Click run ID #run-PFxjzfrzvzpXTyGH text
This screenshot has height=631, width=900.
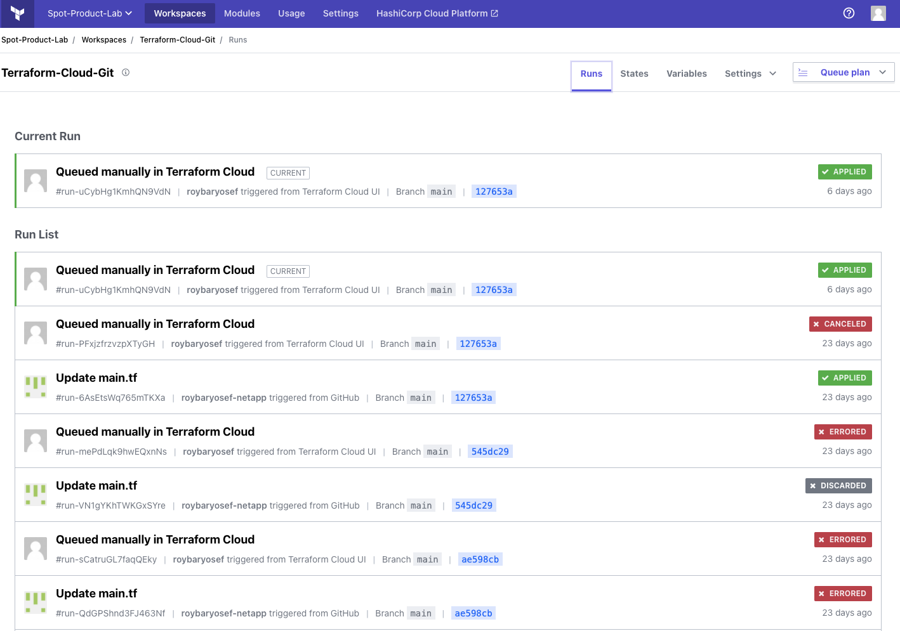pos(105,344)
